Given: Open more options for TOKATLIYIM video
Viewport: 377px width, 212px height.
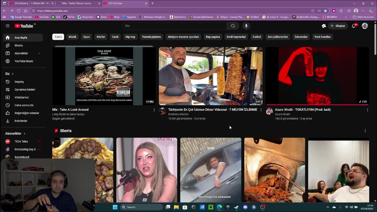Looking at the screenshot, I should (x=367, y=110).
